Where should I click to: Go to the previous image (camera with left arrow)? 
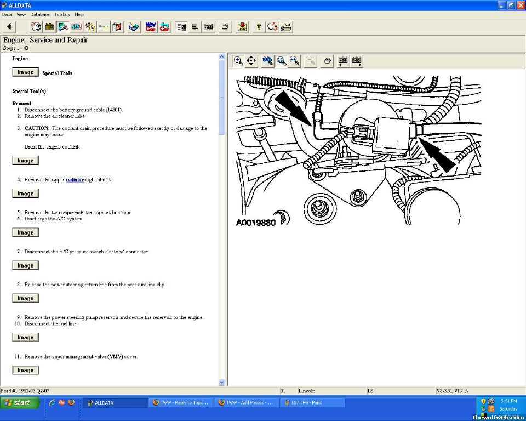pos(343,61)
